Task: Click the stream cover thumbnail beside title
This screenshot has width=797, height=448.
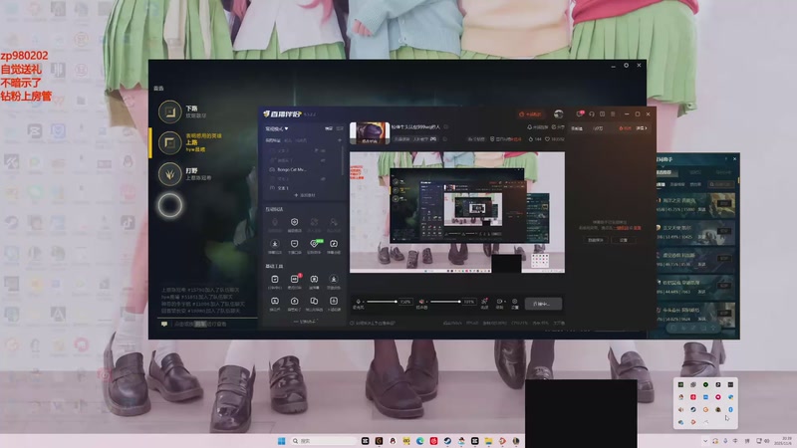Action: point(370,133)
